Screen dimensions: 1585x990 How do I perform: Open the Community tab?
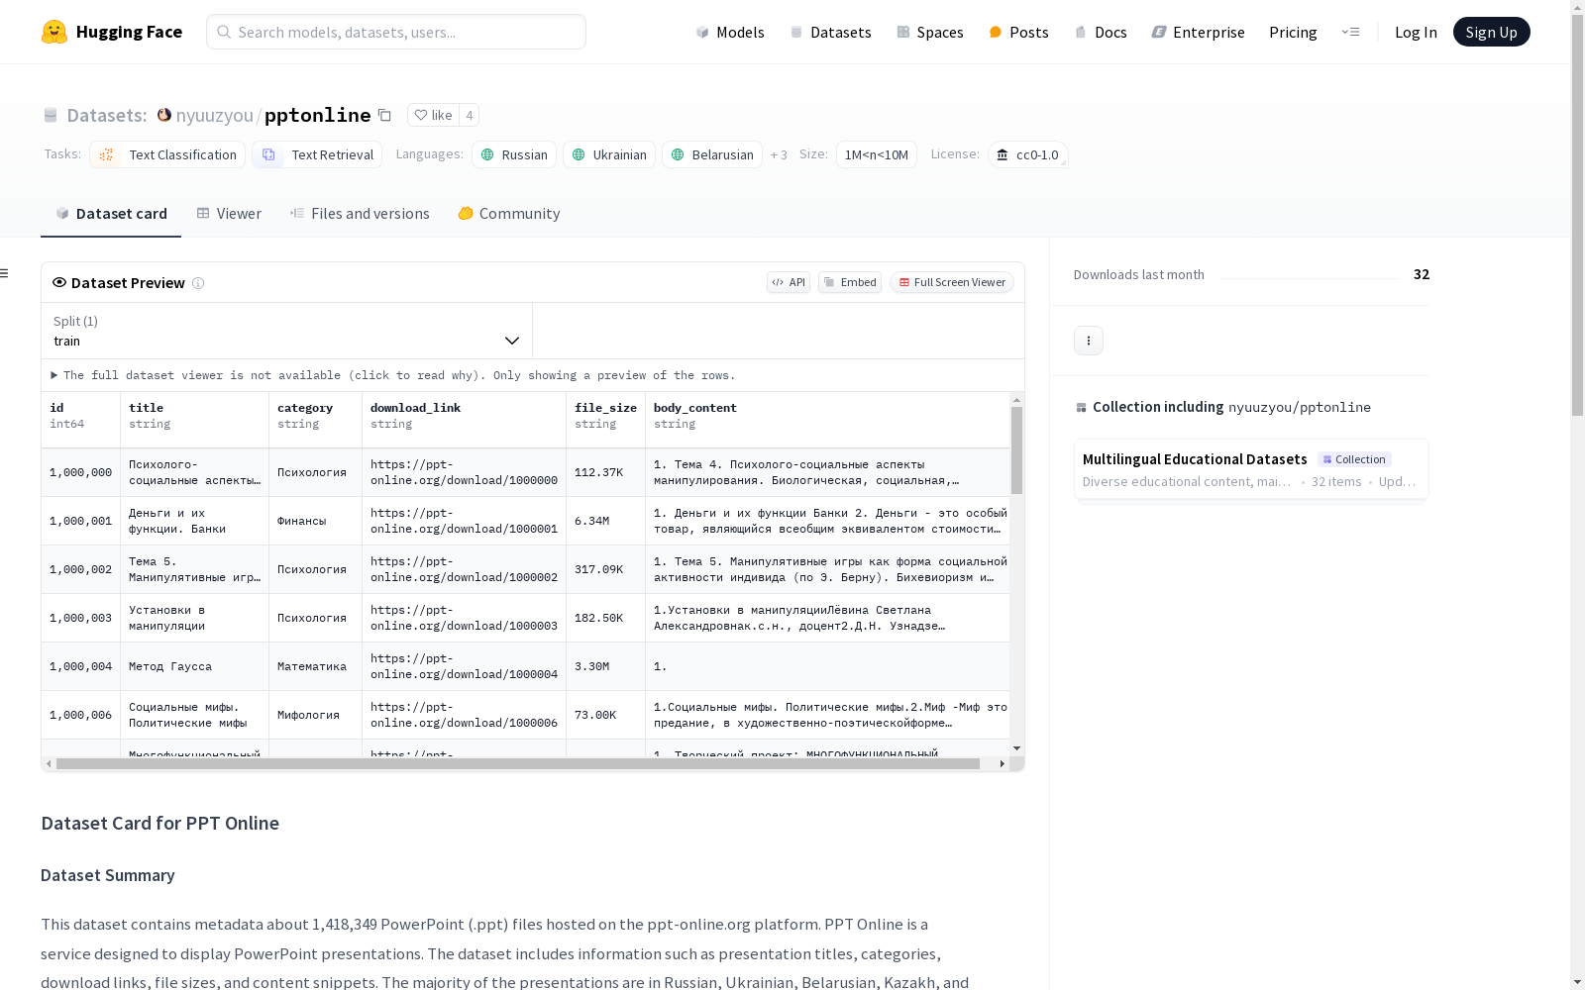click(x=509, y=214)
